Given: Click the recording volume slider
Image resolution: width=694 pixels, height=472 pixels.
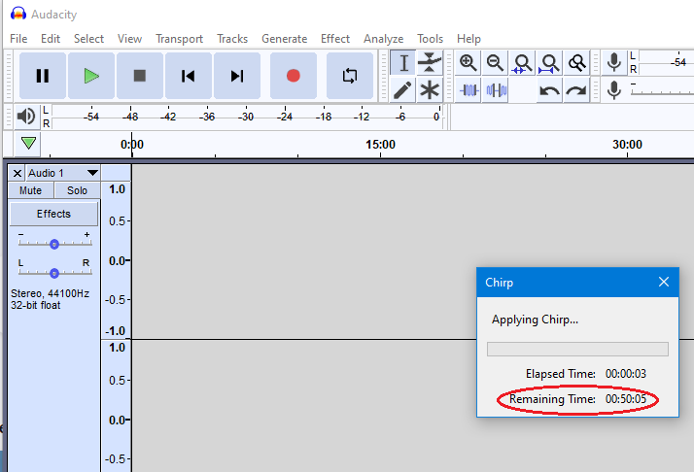Looking at the screenshot, I should pyautogui.click(x=662, y=91).
